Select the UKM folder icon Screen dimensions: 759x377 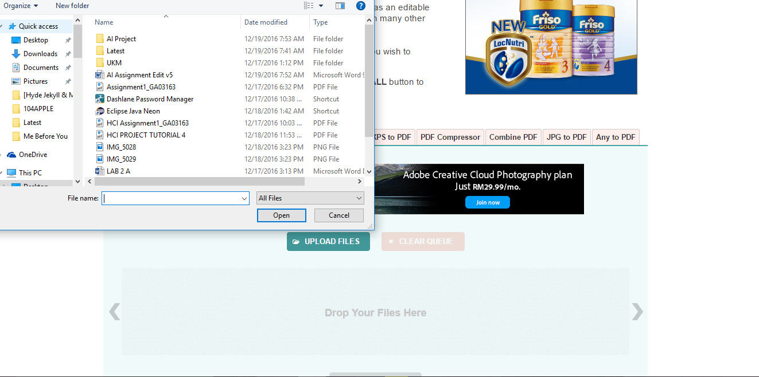pos(100,63)
